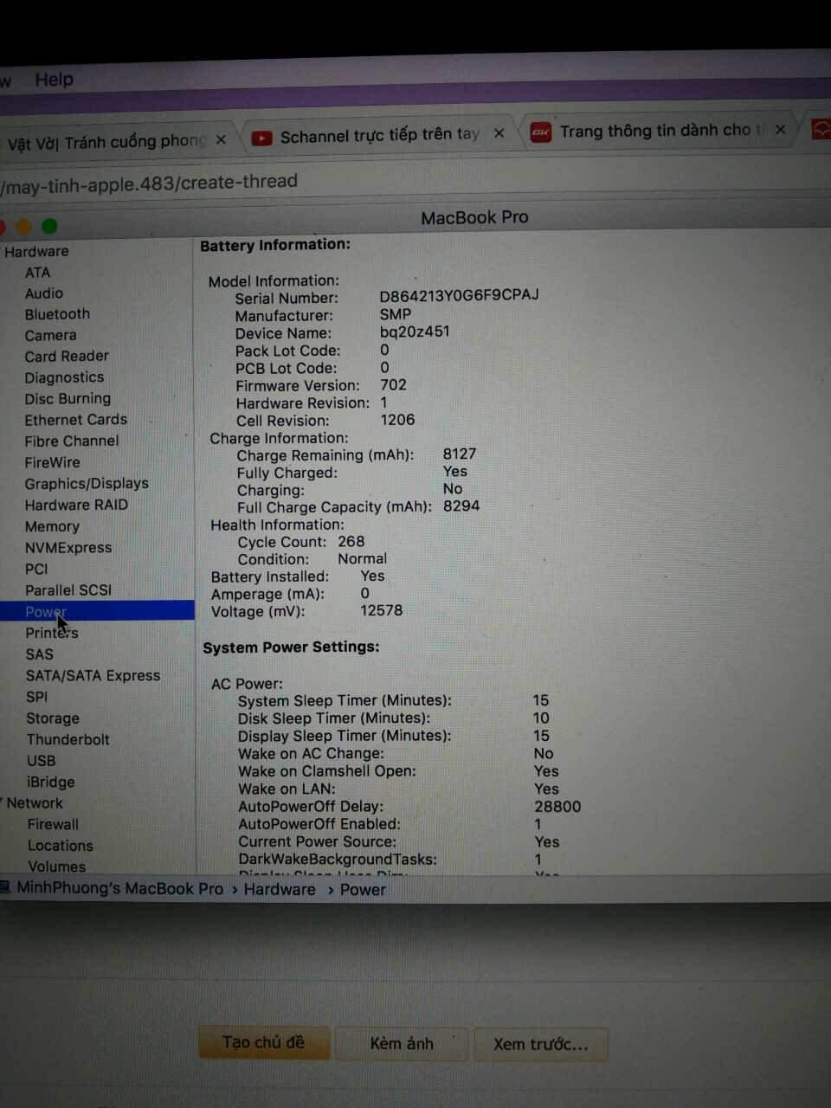Select Hardware RAID in the sidebar
This screenshot has height=1108, width=831.
[x=76, y=505]
